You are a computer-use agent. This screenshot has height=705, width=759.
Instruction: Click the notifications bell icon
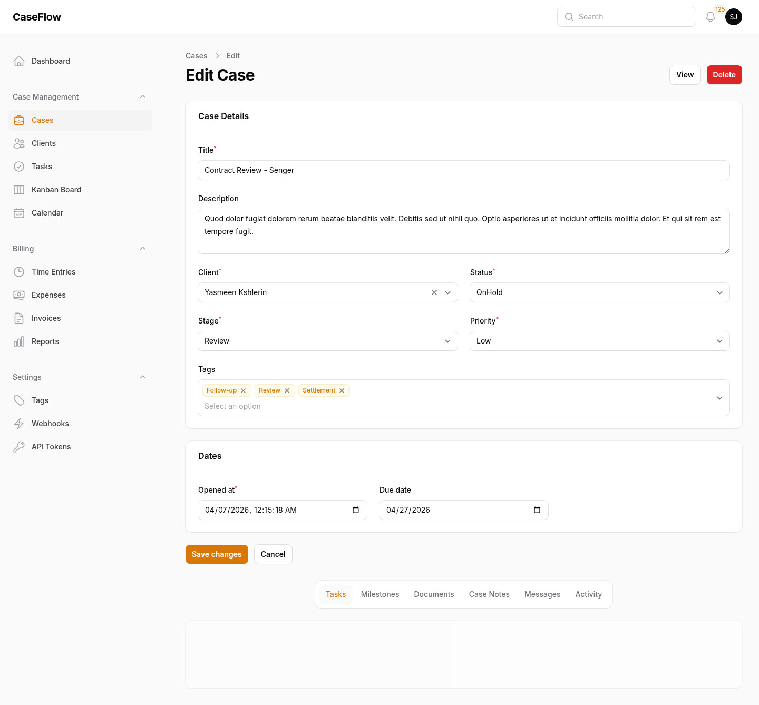[710, 16]
